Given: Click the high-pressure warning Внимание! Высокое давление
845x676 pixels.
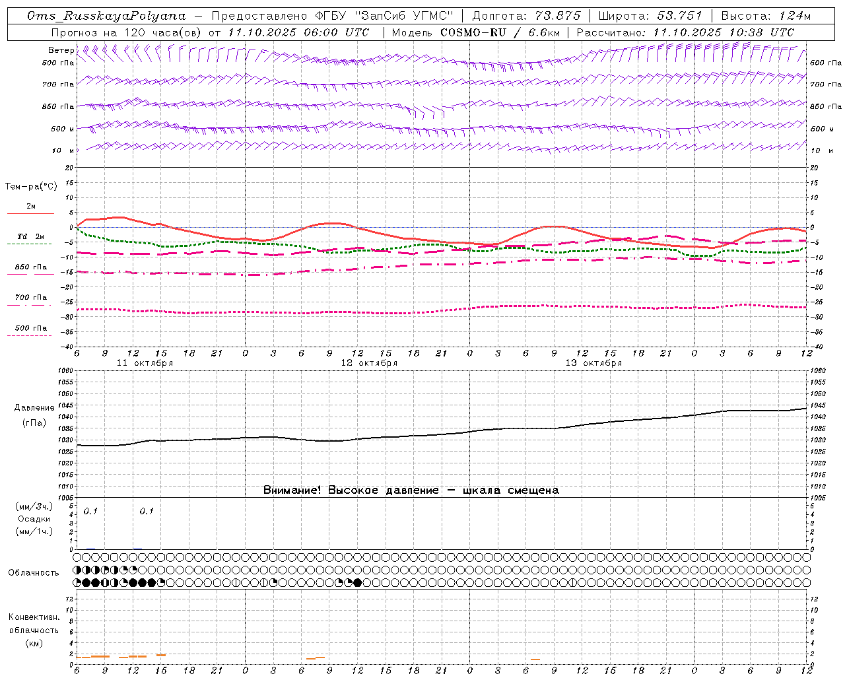Looking at the screenshot, I should point(351,490).
